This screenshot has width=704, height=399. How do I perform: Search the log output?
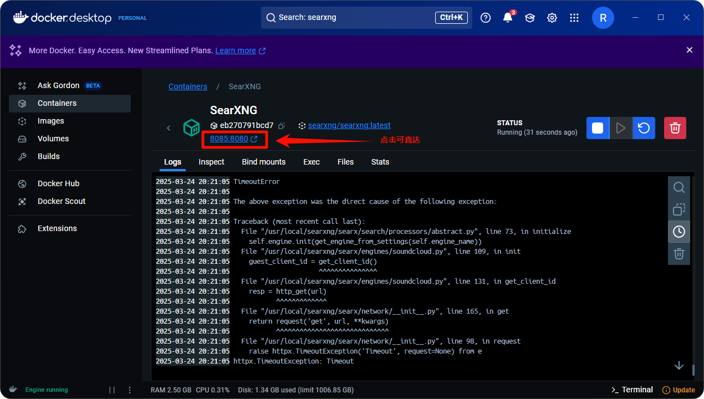pyautogui.click(x=679, y=187)
